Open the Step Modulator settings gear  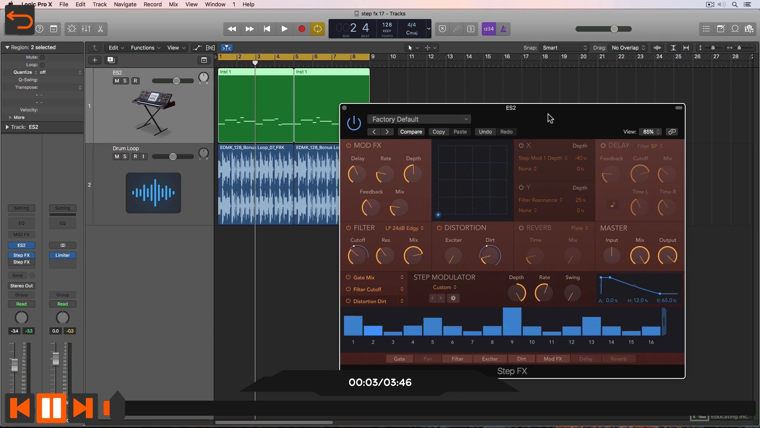(453, 298)
